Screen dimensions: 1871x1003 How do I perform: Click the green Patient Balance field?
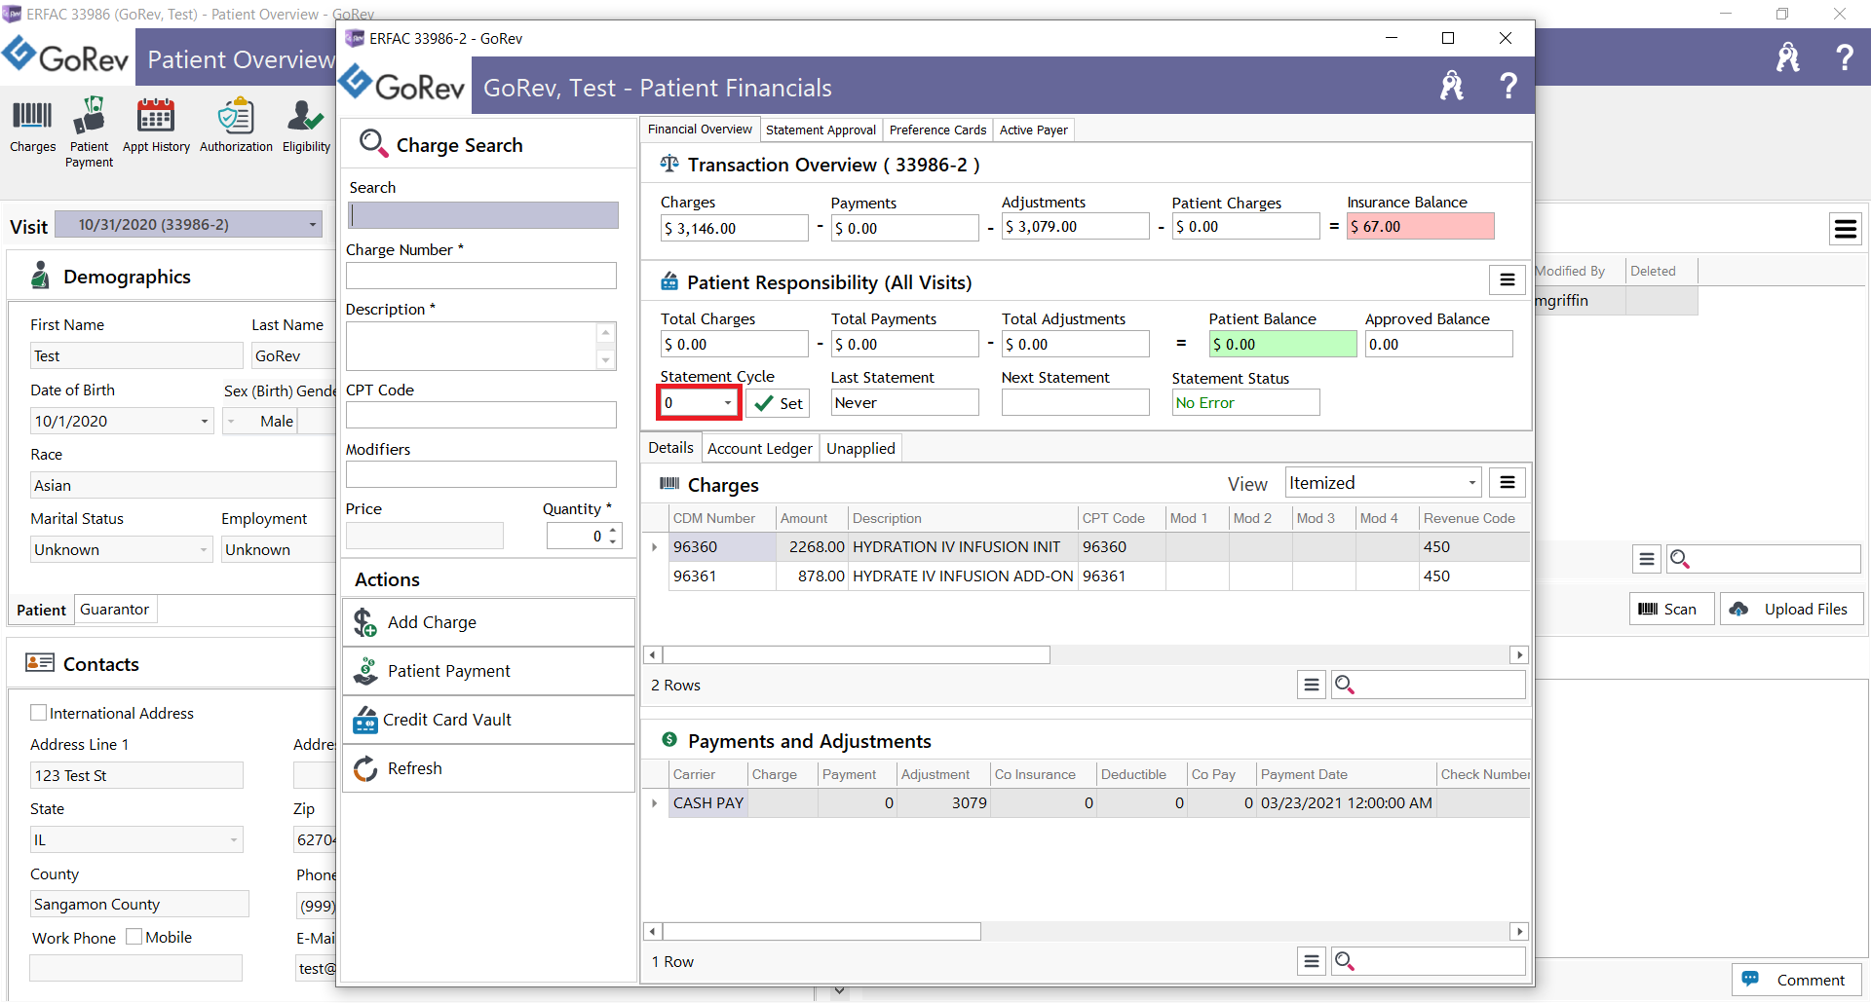pos(1282,345)
